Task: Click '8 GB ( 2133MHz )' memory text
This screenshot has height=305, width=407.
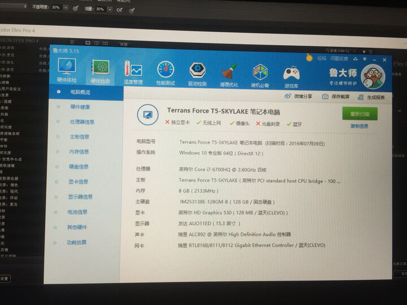Action: coord(198,191)
